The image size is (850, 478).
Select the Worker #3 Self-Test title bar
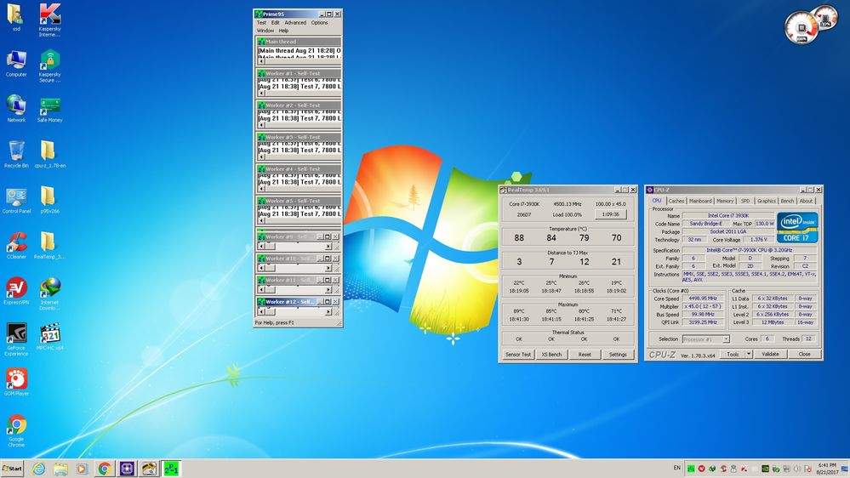point(299,137)
